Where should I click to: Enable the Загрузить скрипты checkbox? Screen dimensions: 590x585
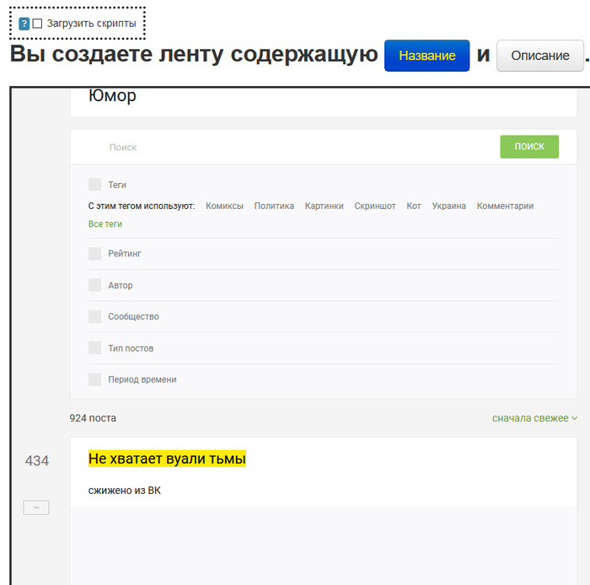coord(37,24)
